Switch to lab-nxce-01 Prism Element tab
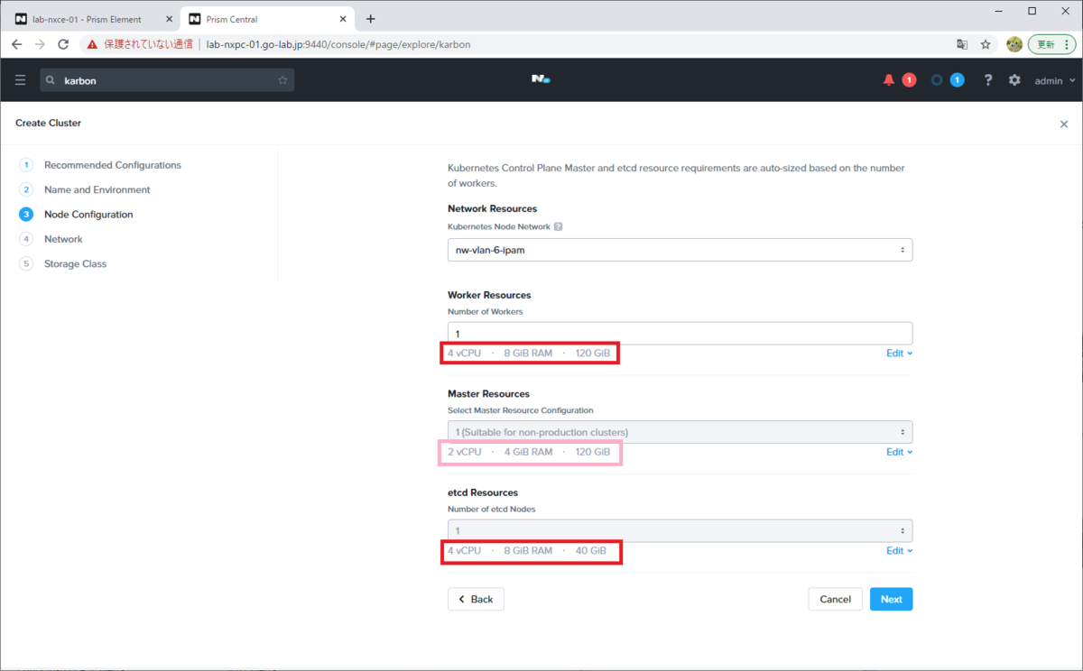 coord(88,19)
